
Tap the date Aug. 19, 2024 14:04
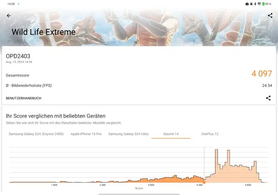pos(19,62)
